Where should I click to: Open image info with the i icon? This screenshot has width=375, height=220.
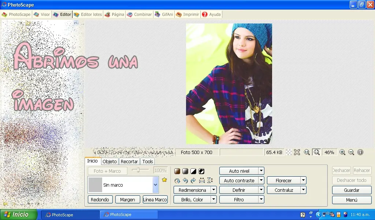point(360,152)
